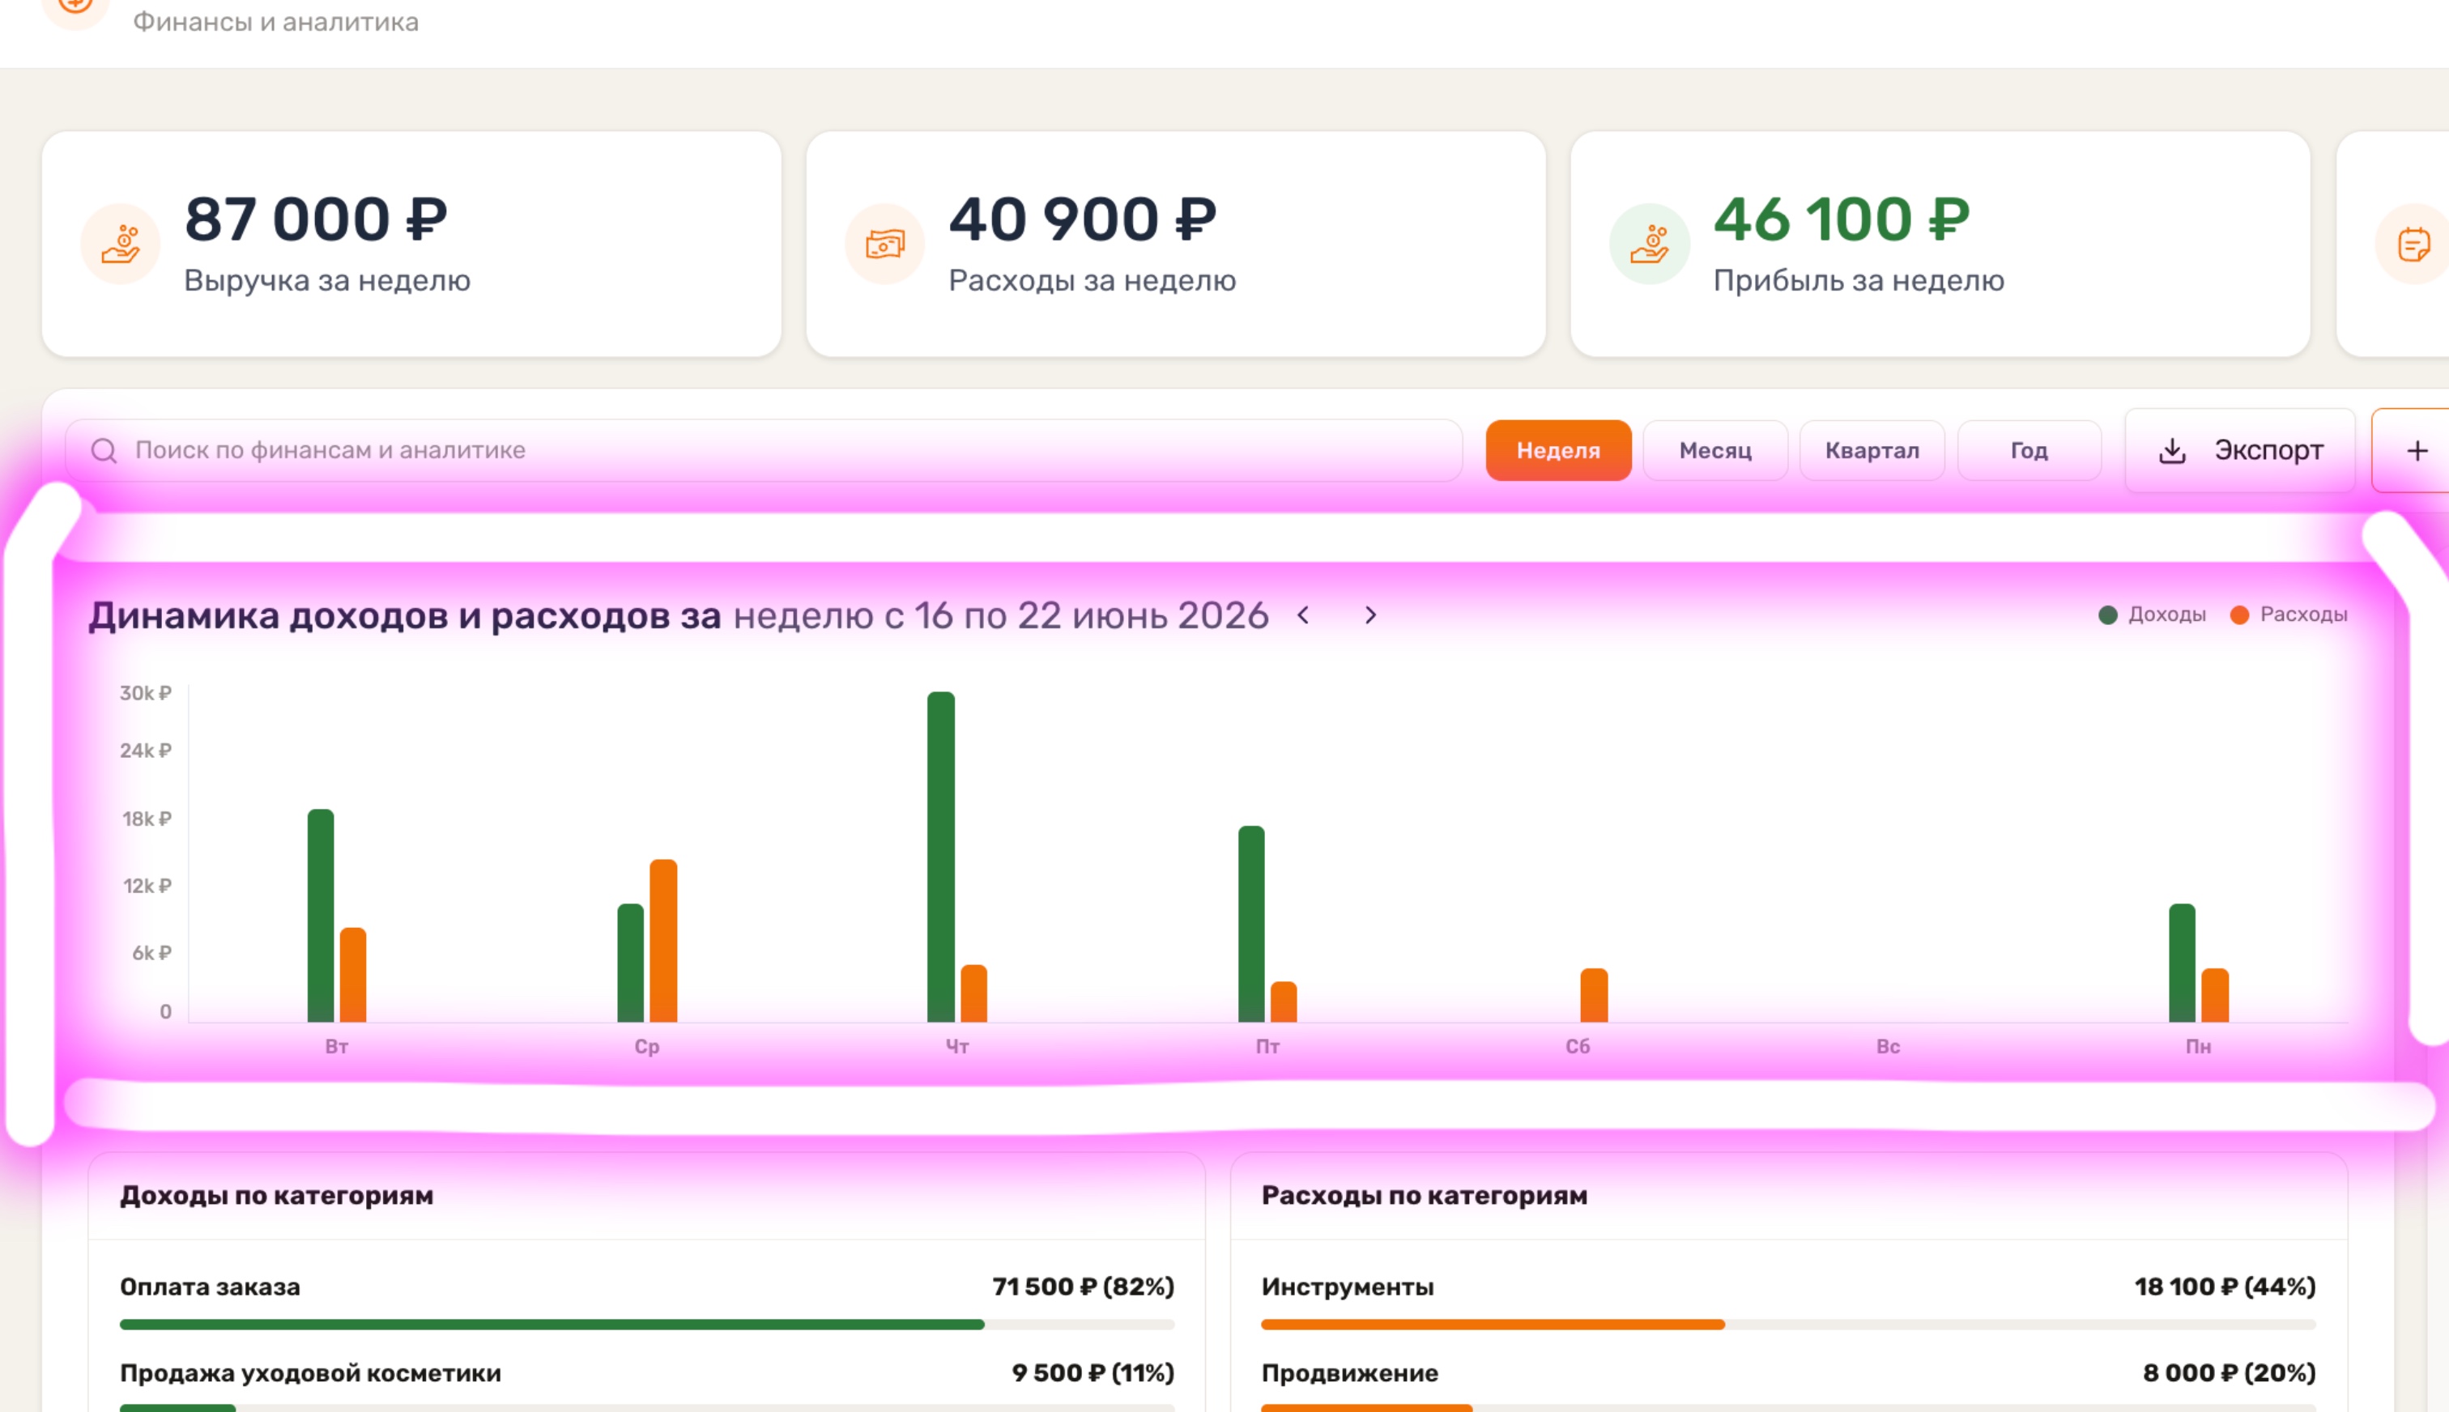Click the 46 100 ₽ profit value
Image resolution: width=2449 pixels, height=1412 pixels.
coord(1842,219)
